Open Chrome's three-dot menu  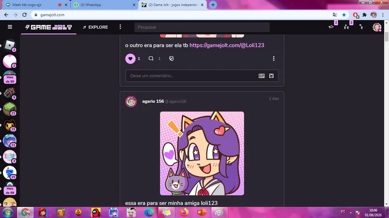click(383, 15)
